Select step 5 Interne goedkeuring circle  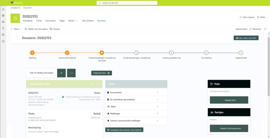click(171, 53)
